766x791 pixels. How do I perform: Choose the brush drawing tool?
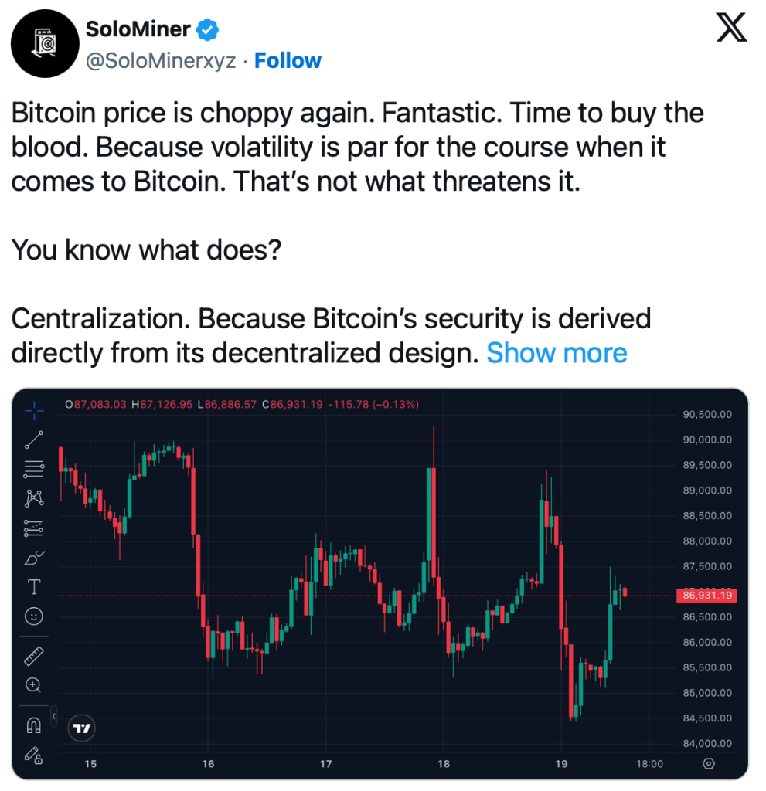point(34,557)
